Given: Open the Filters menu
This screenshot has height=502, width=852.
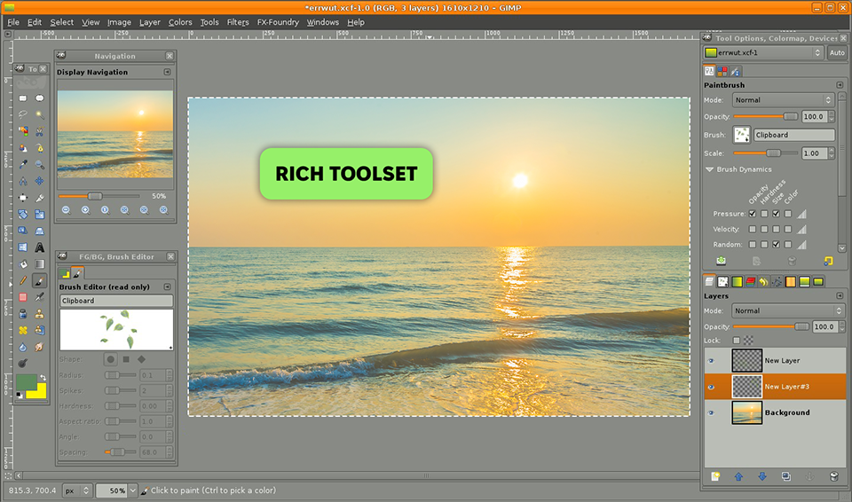Looking at the screenshot, I should (238, 22).
